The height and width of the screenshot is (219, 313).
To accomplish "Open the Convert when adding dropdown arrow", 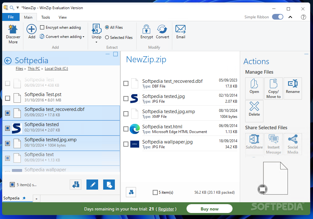I will pos(83,37).
